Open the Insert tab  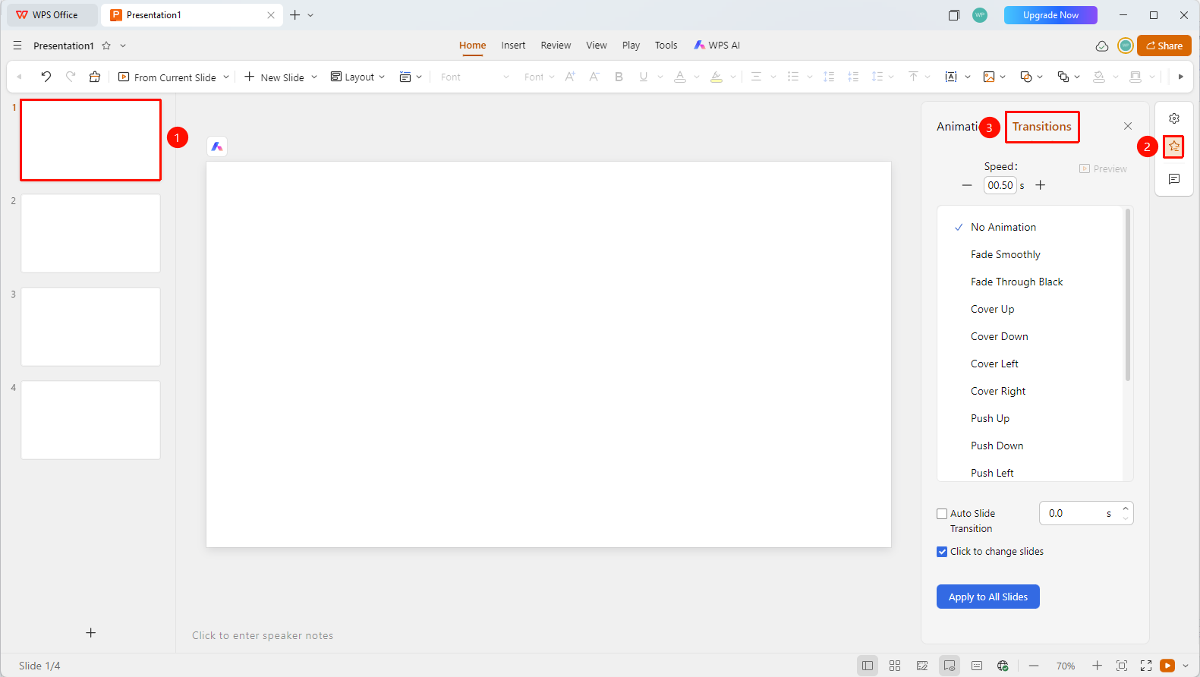(x=513, y=46)
